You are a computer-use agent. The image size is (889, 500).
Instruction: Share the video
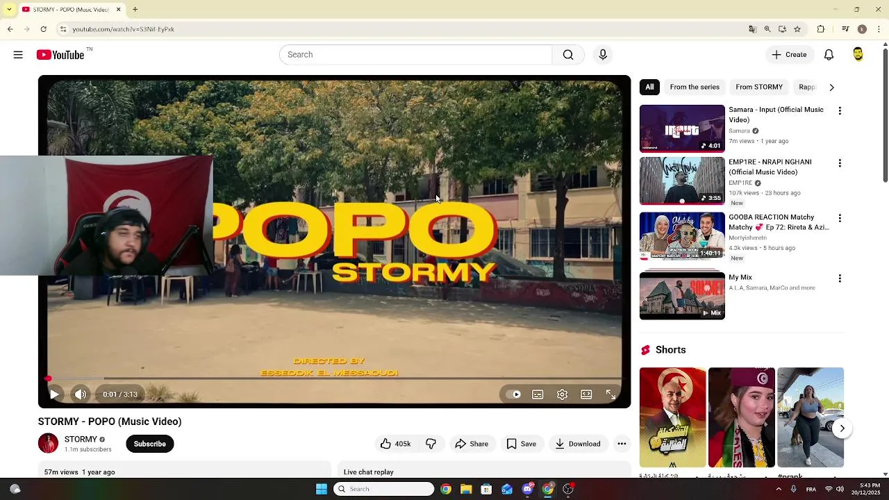[x=472, y=444]
